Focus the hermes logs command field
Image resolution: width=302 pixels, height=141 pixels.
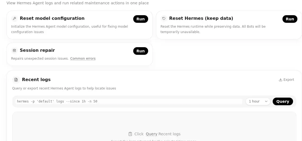point(129,101)
